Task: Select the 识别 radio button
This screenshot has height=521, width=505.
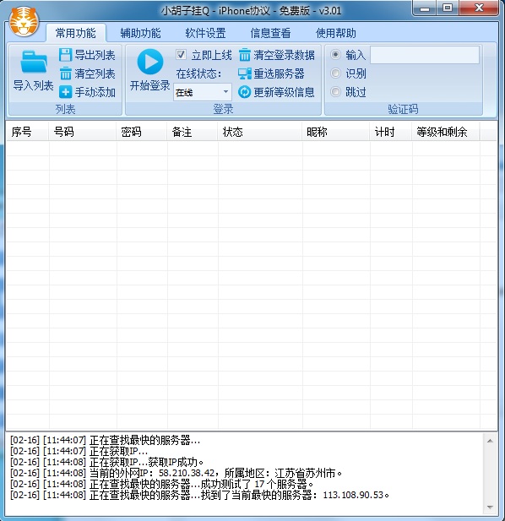Action: click(335, 73)
